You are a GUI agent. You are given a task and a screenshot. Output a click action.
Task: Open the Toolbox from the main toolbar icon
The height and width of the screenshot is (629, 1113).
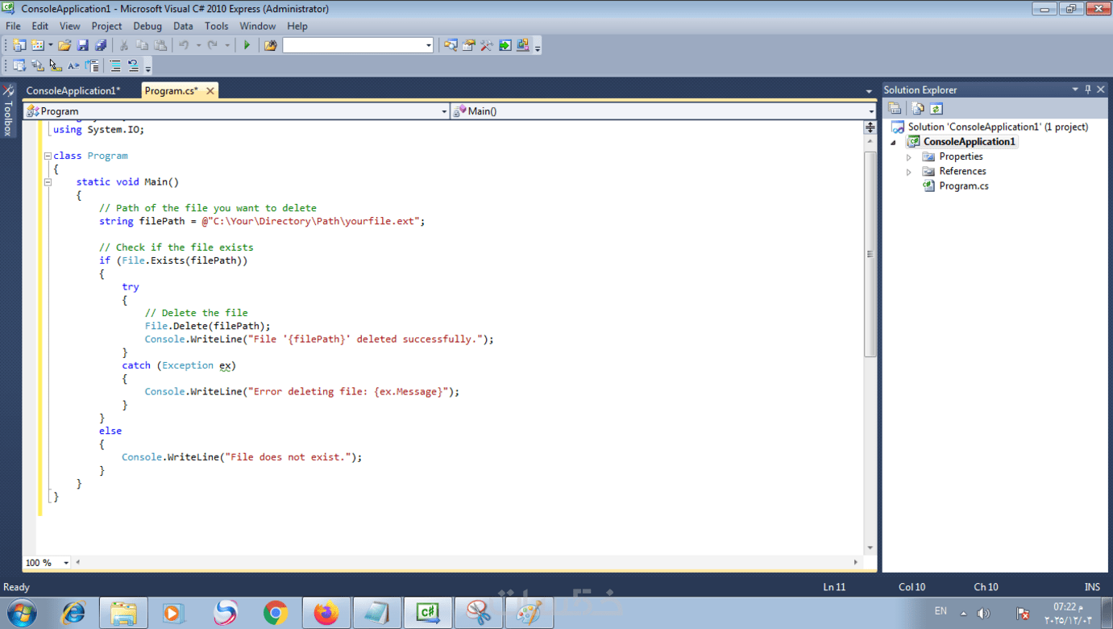(486, 45)
